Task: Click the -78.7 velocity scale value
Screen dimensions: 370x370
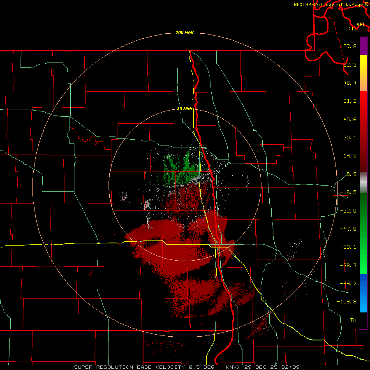Action: tap(348, 266)
